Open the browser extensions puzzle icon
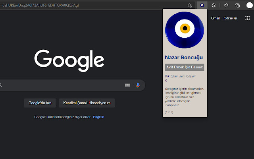The height and width of the screenshot is (159, 254). [214, 5]
